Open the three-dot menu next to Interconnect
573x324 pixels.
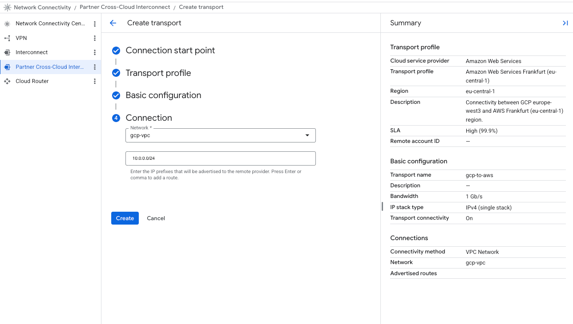(x=94, y=52)
